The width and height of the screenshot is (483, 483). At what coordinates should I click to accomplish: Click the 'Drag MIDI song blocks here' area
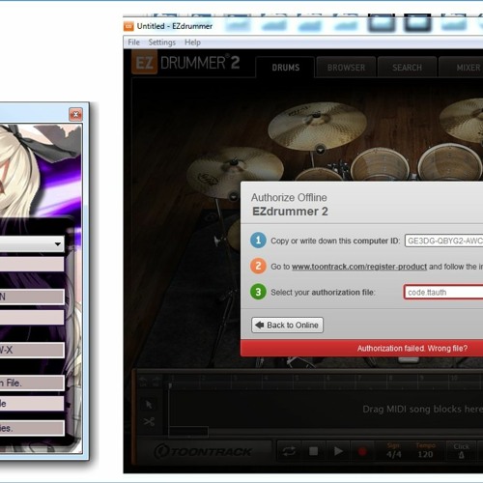pyautogui.click(x=422, y=409)
